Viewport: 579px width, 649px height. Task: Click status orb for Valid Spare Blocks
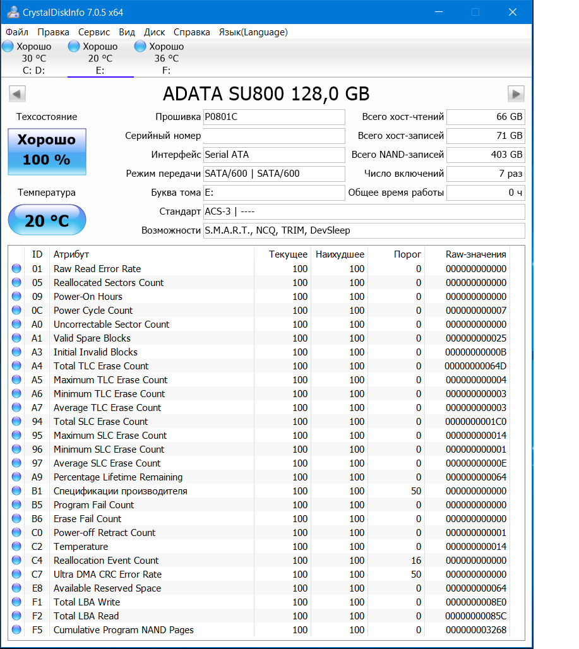(16, 338)
